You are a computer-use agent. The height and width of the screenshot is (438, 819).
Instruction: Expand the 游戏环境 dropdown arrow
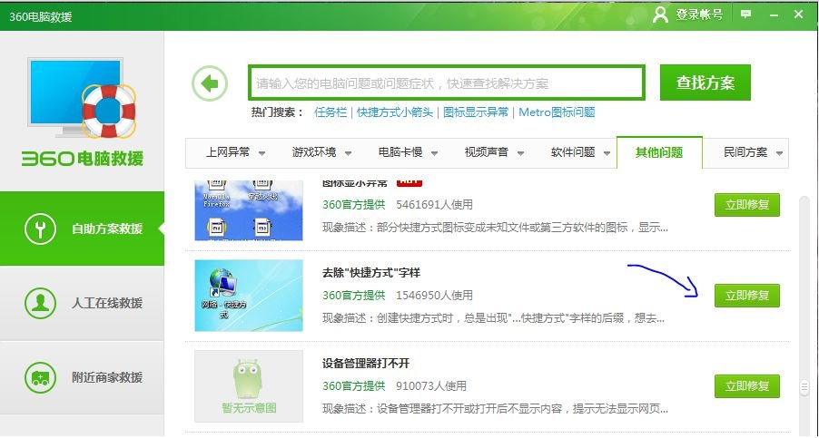(x=348, y=154)
